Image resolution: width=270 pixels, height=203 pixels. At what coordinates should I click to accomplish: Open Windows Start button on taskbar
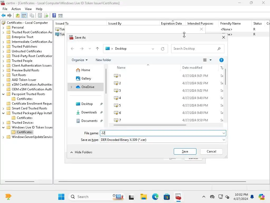[x=61, y=197]
